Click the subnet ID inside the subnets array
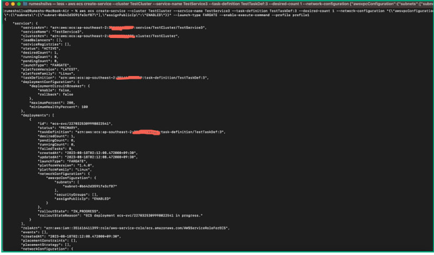The height and width of the screenshot is (255, 434). [x=90, y=186]
